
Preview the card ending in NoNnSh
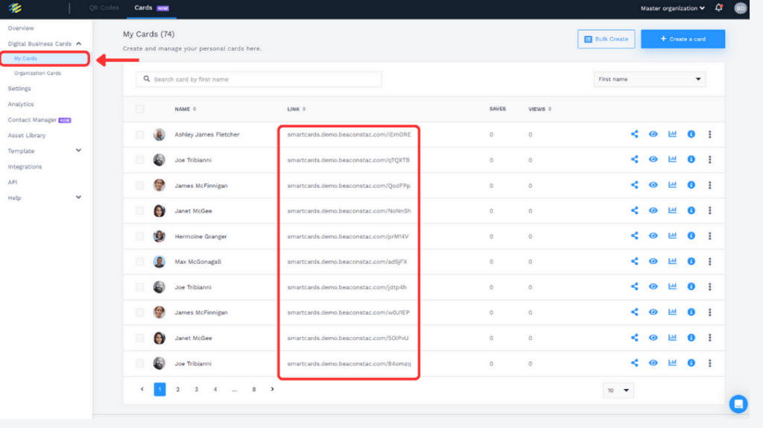pos(653,210)
